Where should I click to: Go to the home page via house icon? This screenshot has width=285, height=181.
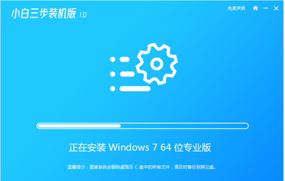(x=256, y=8)
